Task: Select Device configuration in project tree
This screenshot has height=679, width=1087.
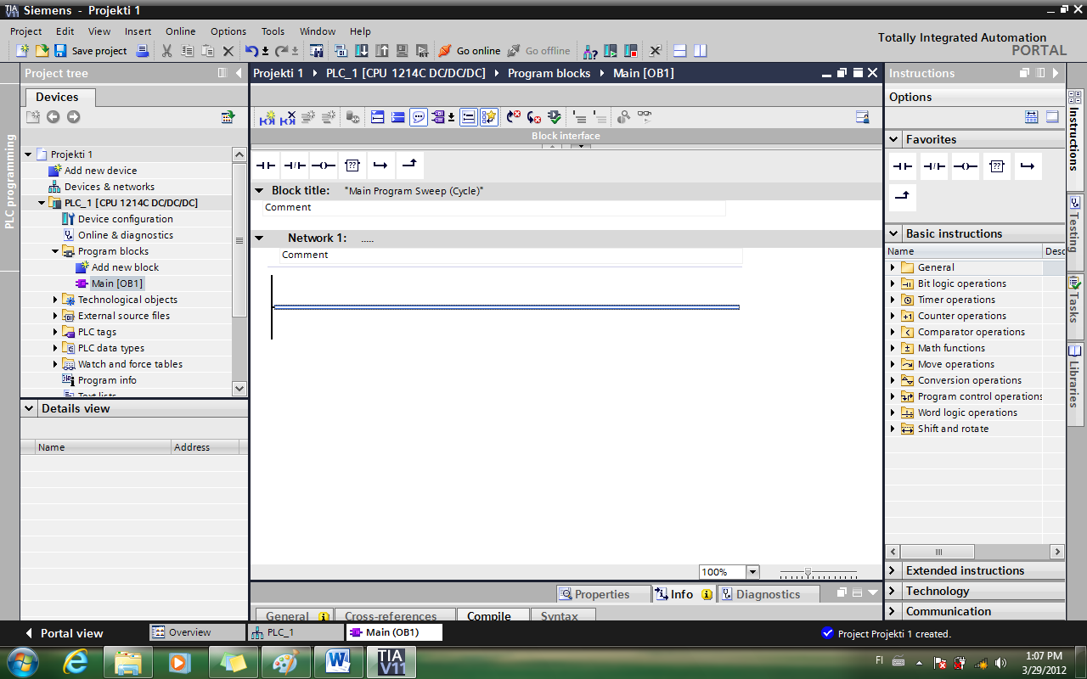Action: (x=125, y=219)
